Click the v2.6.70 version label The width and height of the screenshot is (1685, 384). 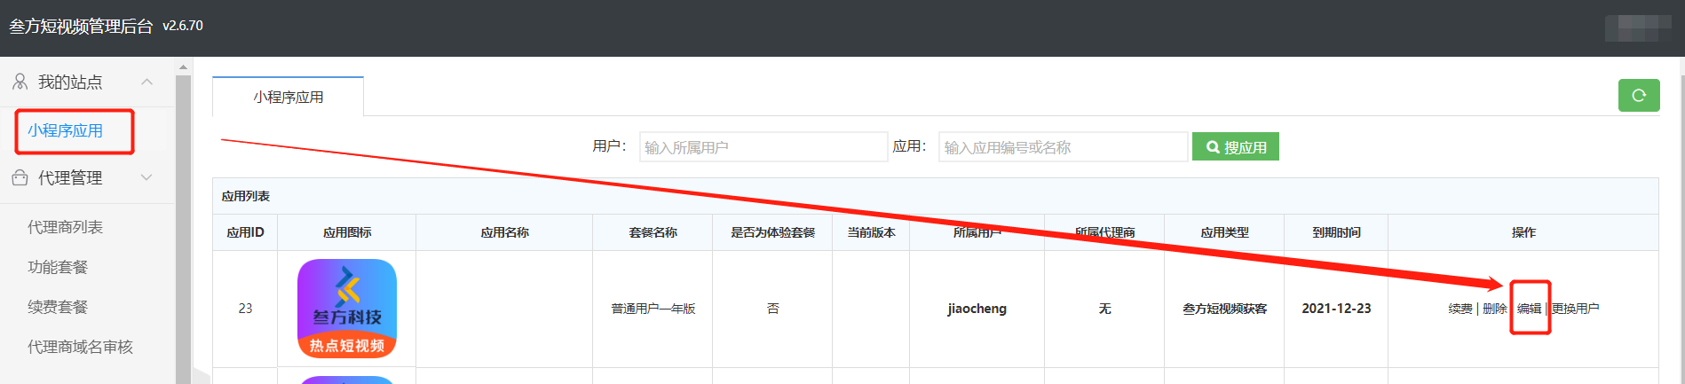pos(183,27)
